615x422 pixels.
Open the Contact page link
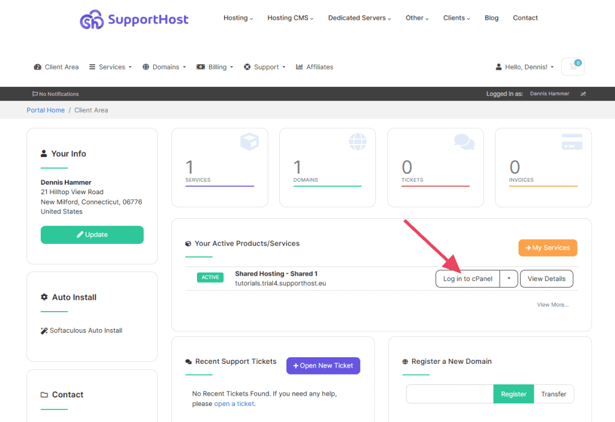tap(525, 18)
